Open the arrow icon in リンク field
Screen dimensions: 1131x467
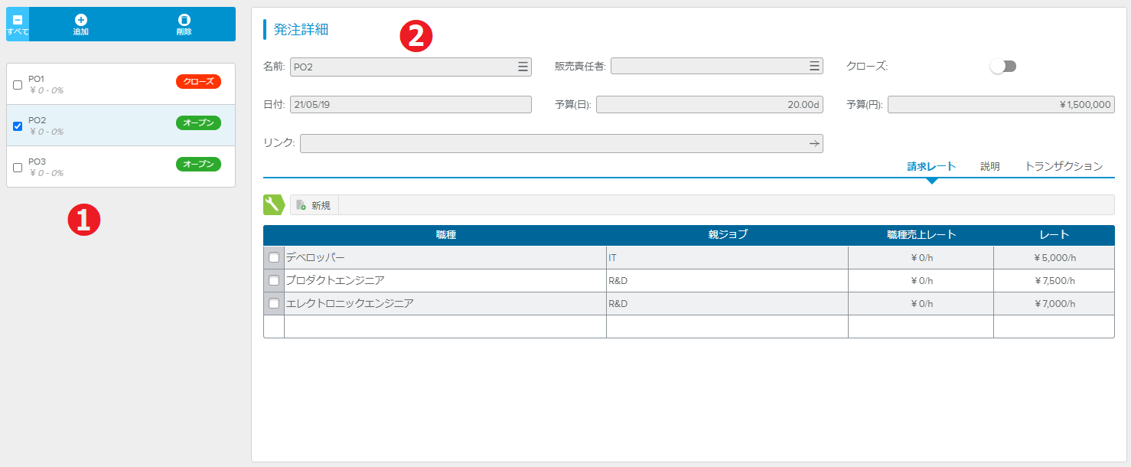pyautogui.click(x=814, y=143)
